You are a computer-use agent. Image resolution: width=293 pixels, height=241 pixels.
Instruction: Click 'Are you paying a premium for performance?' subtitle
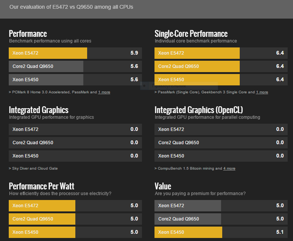(200, 194)
